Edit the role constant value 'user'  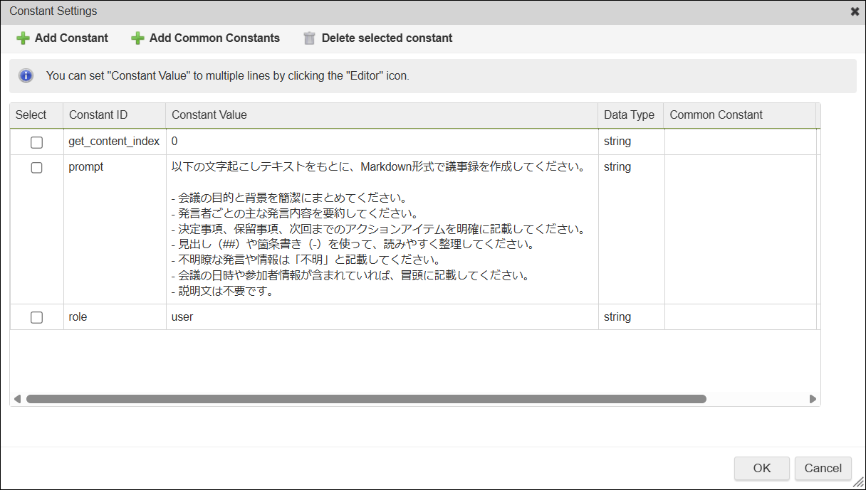182,317
